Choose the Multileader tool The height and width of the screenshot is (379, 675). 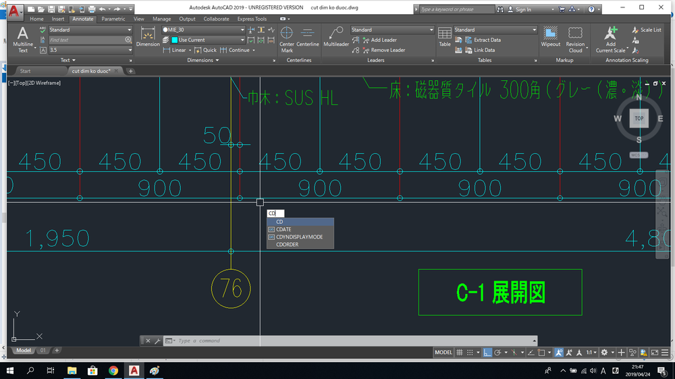coord(335,37)
